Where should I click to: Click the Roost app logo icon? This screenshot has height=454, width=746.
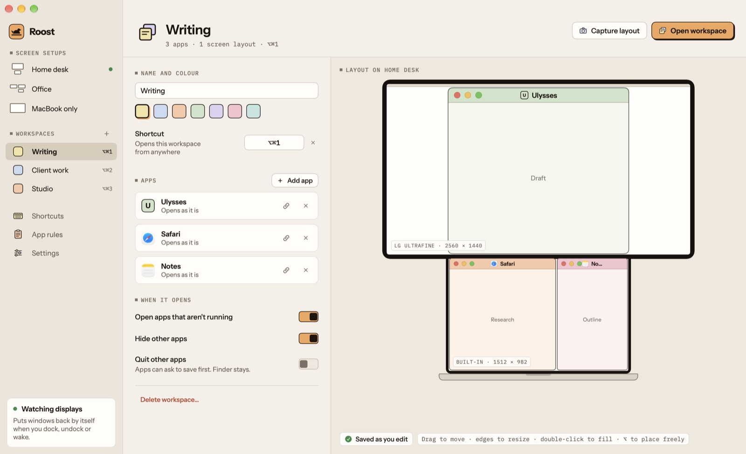tap(16, 32)
